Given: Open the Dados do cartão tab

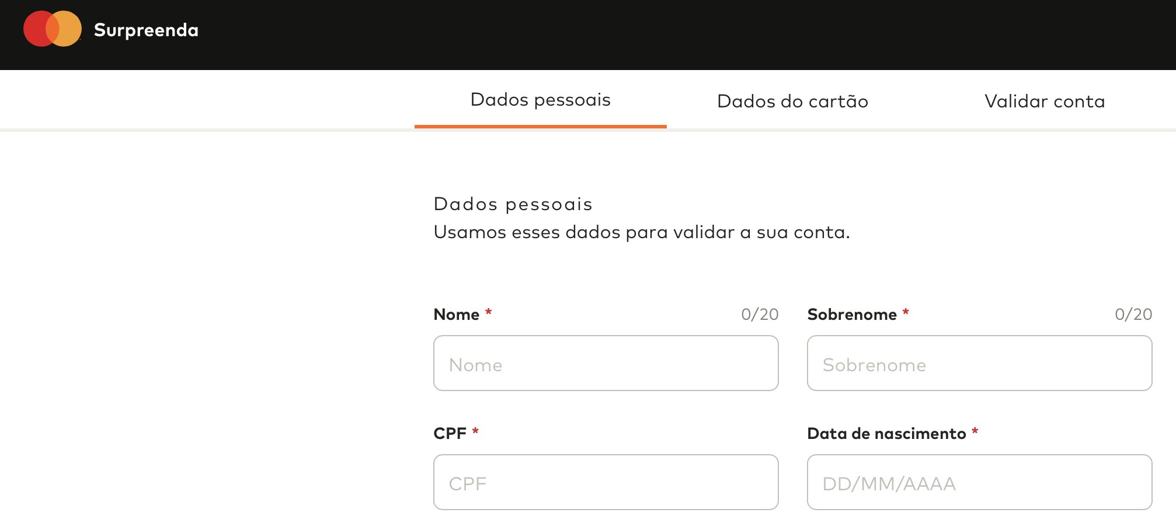Looking at the screenshot, I should tap(792, 101).
